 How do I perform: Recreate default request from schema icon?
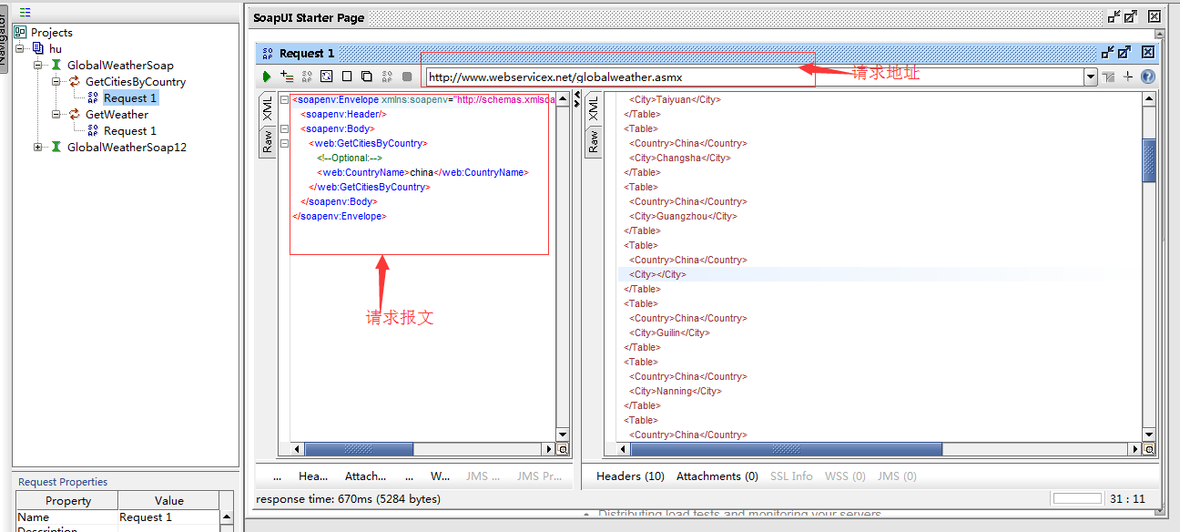pos(327,77)
